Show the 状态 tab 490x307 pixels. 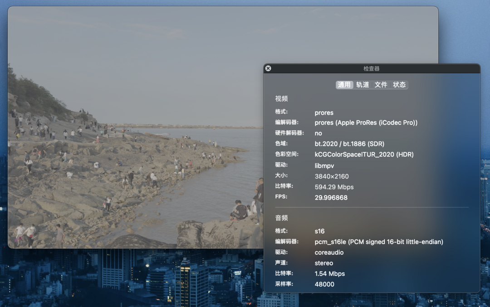pos(399,85)
